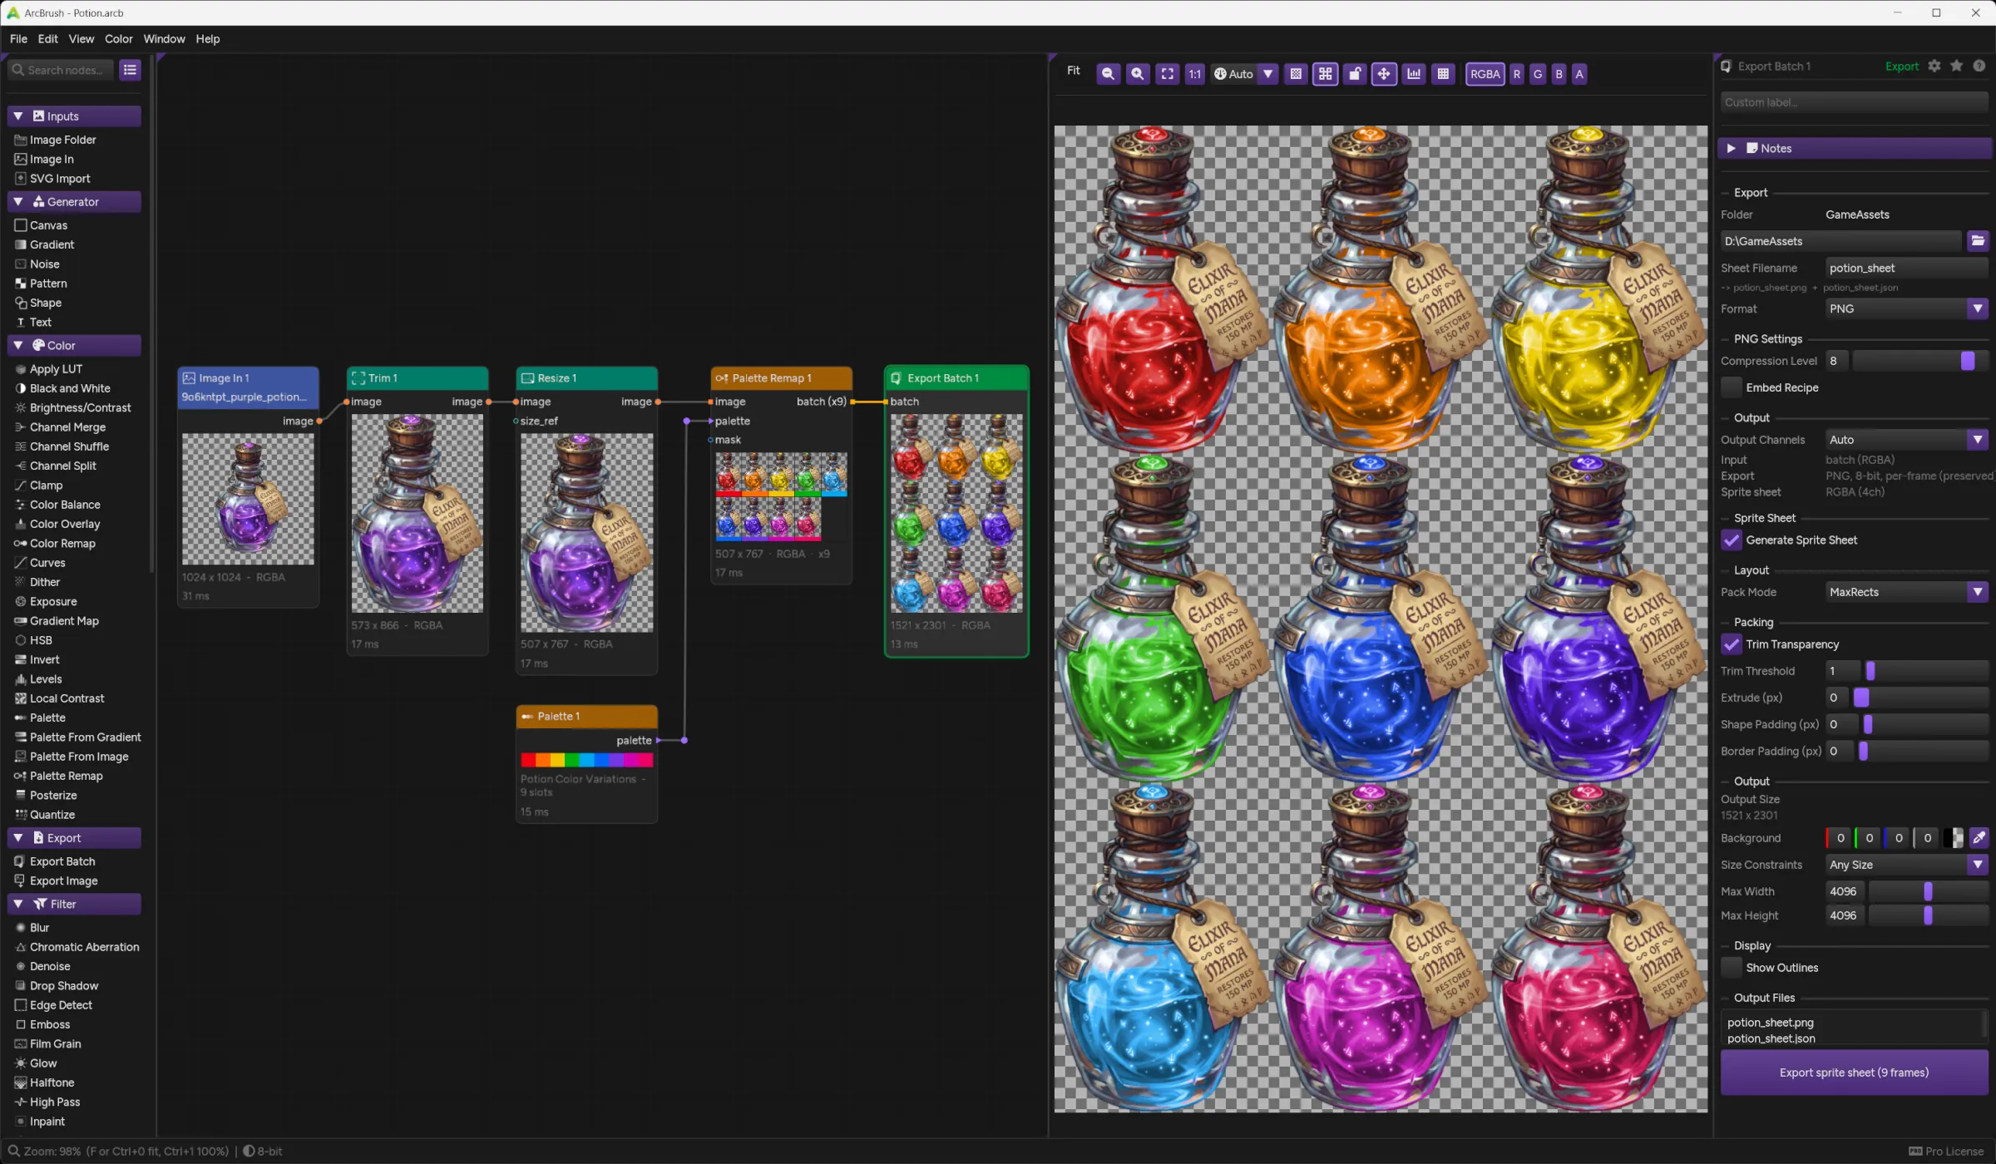Click the Sheet Filename field
Screen dimensions: 1996x1164
click(1906, 268)
